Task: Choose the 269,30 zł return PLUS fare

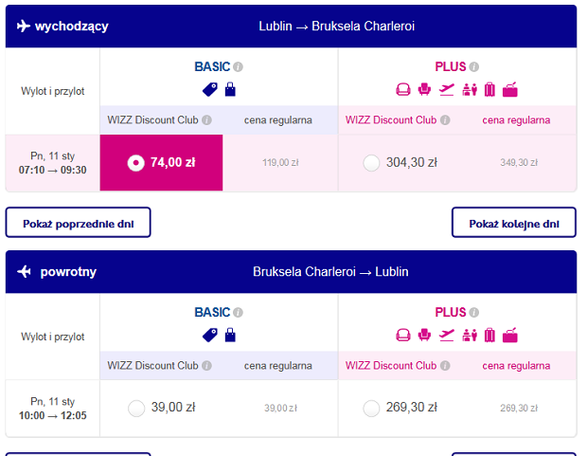Action: pos(371,409)
